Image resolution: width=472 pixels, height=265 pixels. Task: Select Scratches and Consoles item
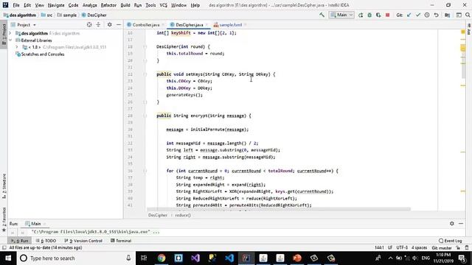(43, 54)
